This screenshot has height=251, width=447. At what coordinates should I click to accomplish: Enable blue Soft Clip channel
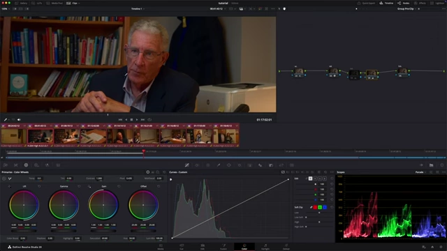point(325,207)
